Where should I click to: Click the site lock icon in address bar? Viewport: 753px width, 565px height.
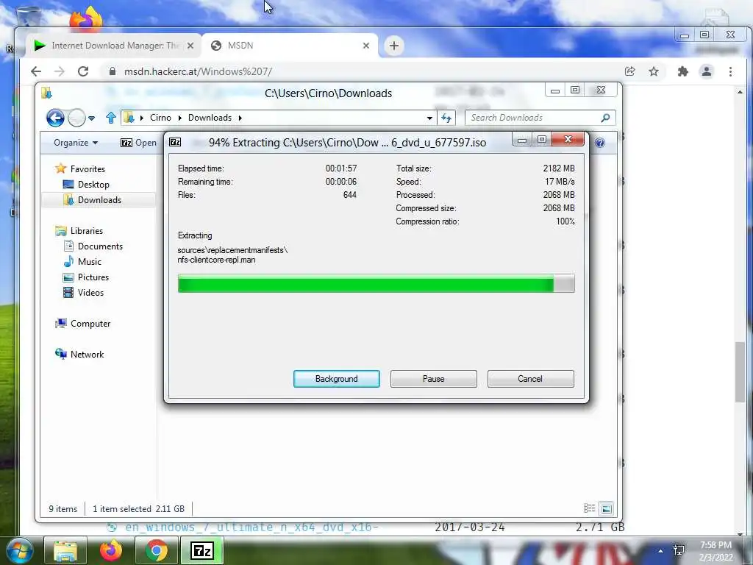[113, 71]
